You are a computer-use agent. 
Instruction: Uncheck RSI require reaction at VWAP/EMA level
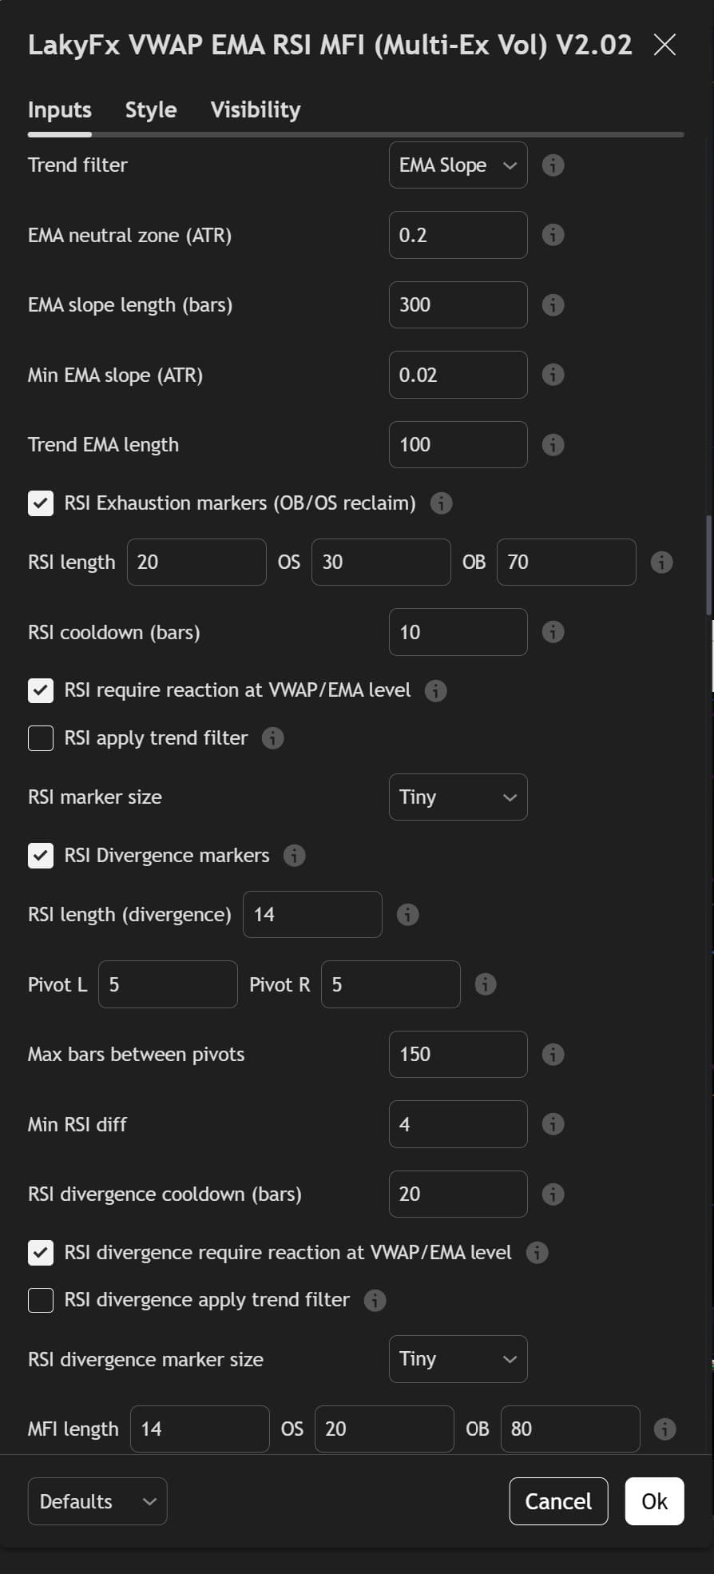(x=40, y=690)
